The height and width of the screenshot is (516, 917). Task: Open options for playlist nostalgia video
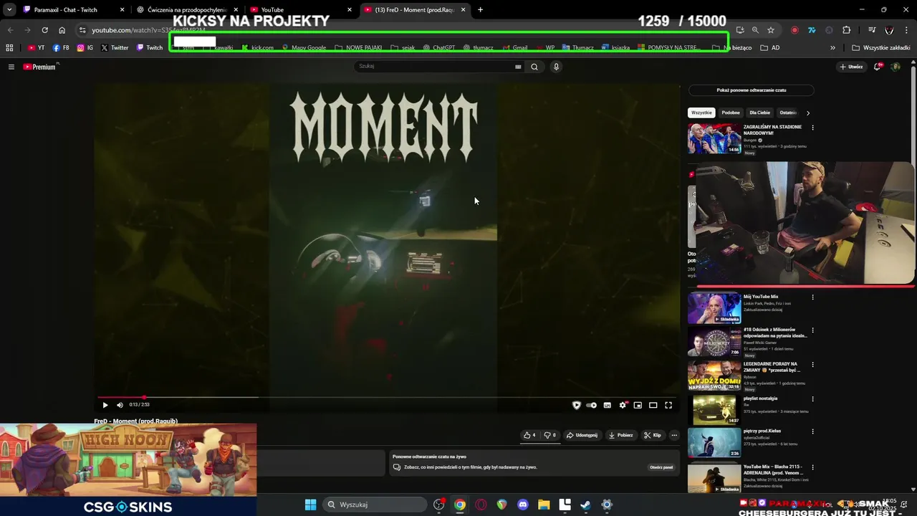click(812, 398)
